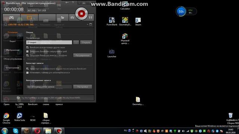Select the Google Chrome desktop shortcut
Viewport: 239px width, 134px height.
coord(6,118)
